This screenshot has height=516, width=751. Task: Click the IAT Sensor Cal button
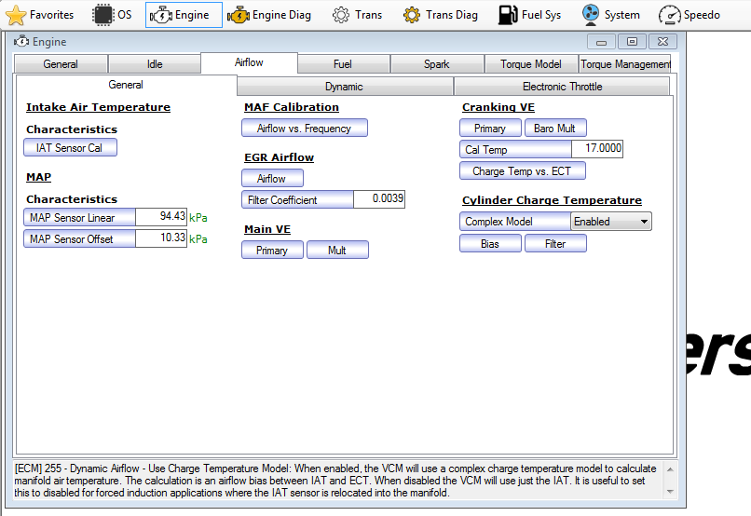point(70,148)
